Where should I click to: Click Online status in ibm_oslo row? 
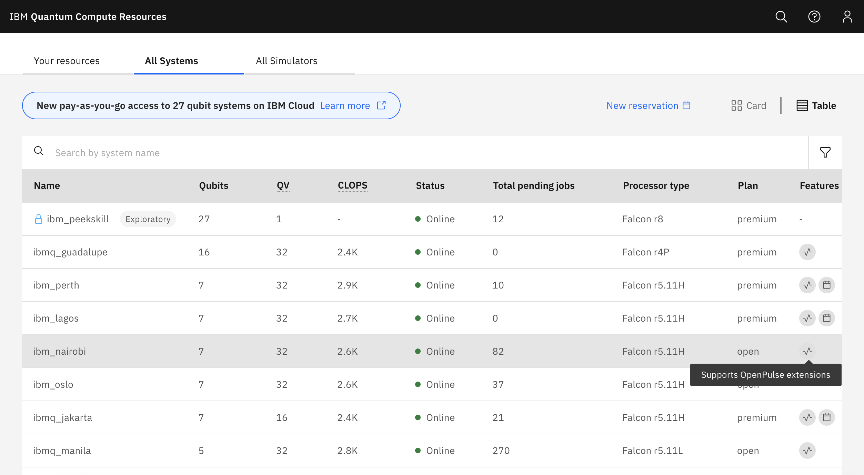(x=435, y=384)
